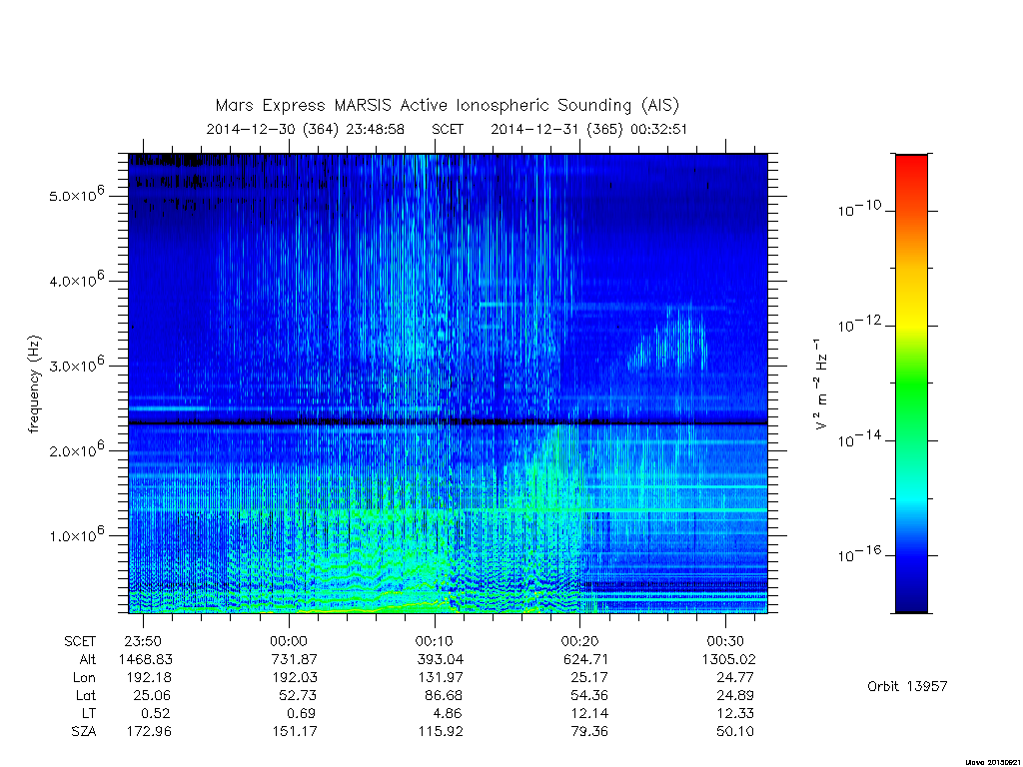The image size is (1023, 767).
Task: Click the 5.0x10^6 frequency tick label
Action: tap(77, 194)
